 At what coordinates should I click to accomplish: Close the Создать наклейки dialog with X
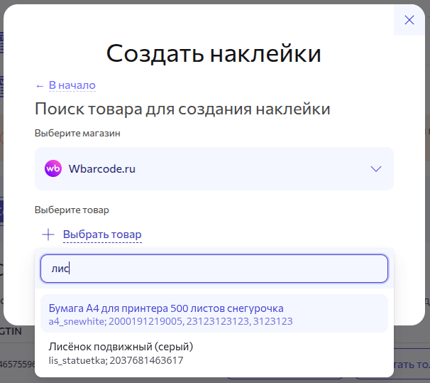point(409,20)
